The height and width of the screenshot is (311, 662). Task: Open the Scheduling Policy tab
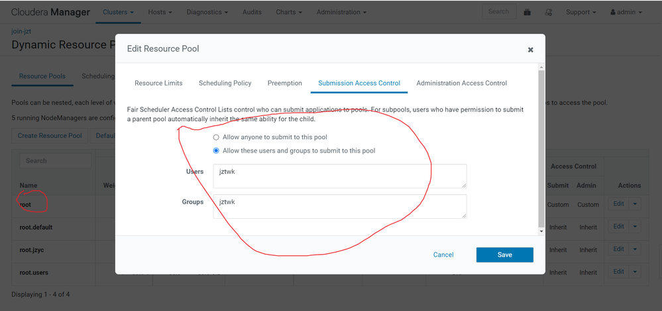(x=225, y=84)
